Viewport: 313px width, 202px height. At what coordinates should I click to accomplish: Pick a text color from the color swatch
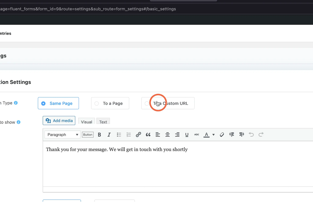tap(206, 135)
